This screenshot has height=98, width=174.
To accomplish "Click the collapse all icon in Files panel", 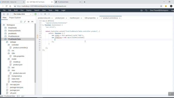I will 21,22.
